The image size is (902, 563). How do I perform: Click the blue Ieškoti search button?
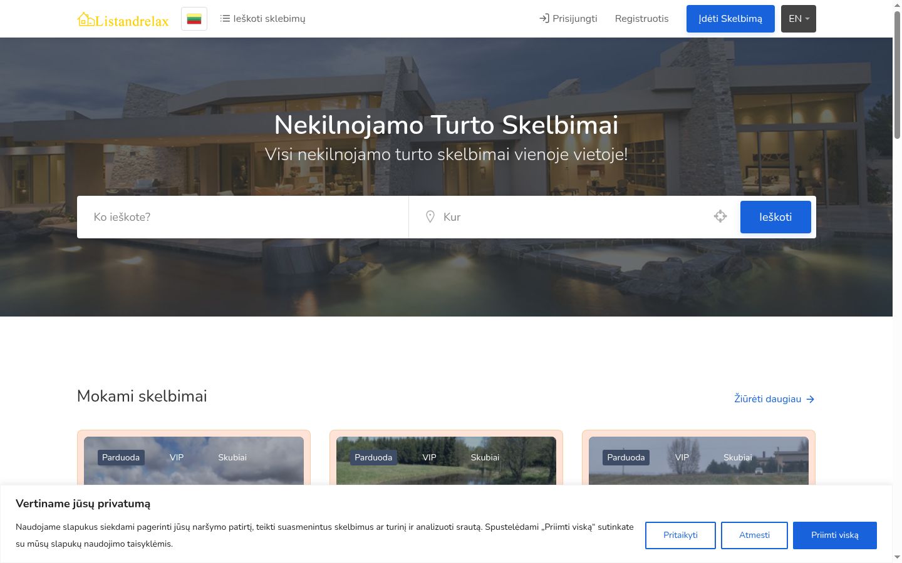[775, 217]
